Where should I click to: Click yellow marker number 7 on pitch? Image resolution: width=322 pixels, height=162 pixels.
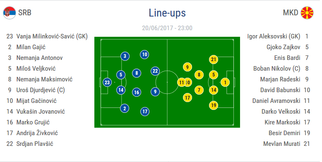pyautogui.click(x=199, y=90)
